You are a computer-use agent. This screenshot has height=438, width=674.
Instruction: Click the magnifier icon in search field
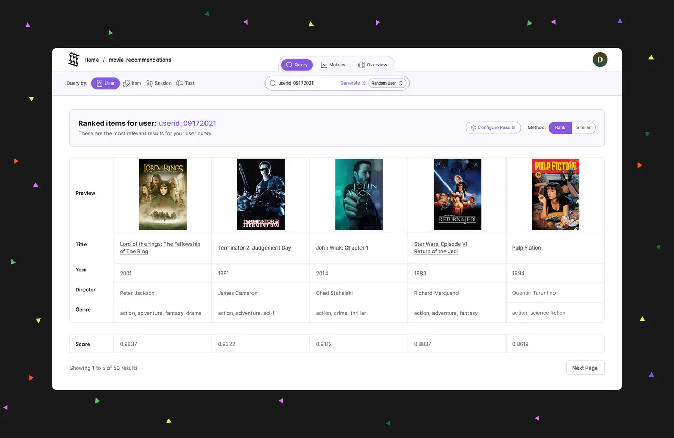(x=273, y=83)
